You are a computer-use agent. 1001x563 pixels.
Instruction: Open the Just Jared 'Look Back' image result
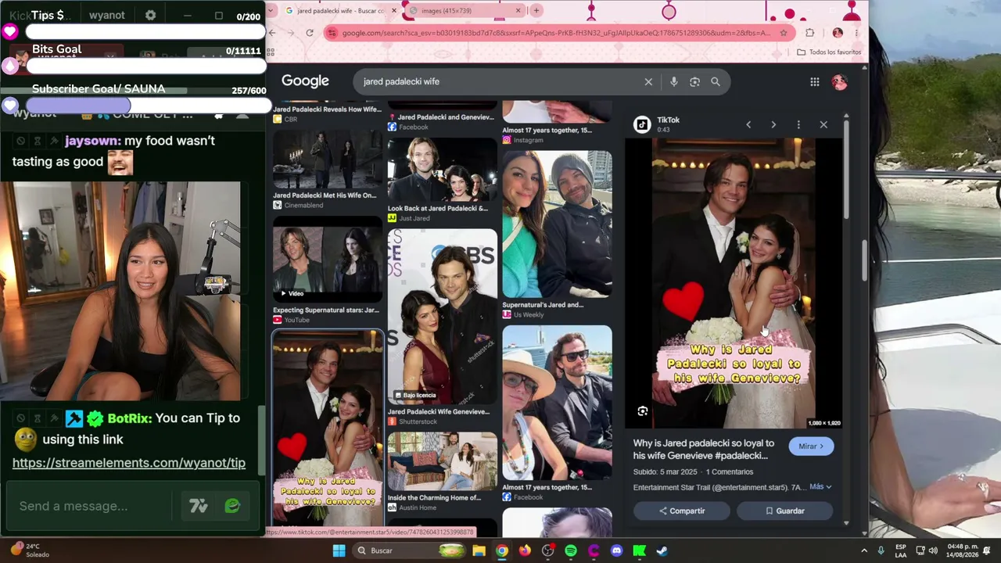442,169
